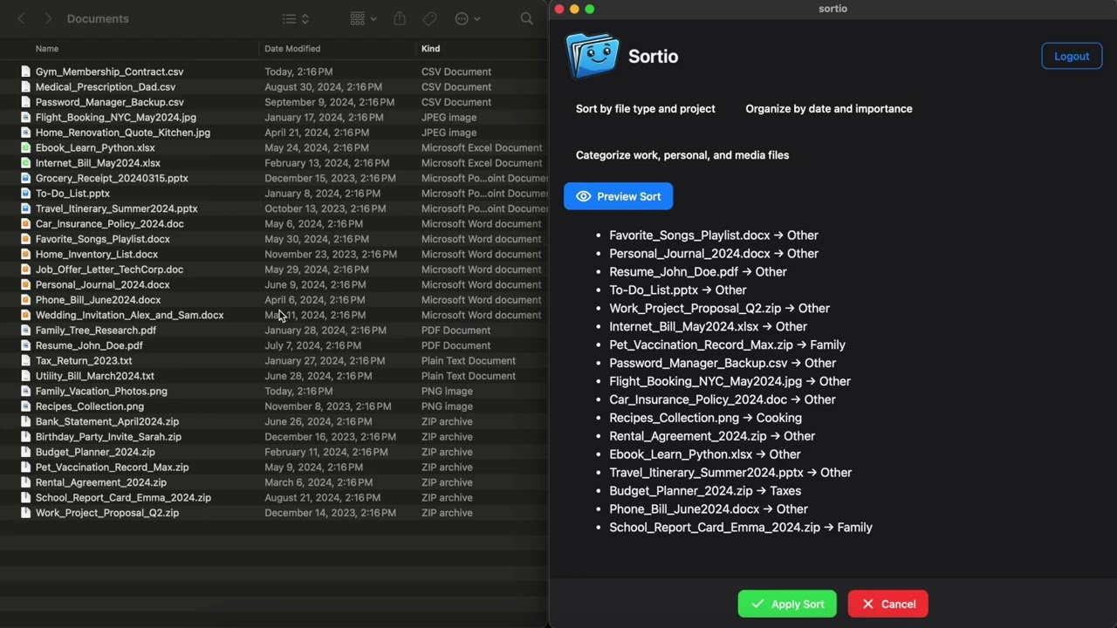Select Home_Renovation_Quote_Kitchen.jpg file icon
The width and height of the screenshot is (1117, 628).
pos(25,133)
